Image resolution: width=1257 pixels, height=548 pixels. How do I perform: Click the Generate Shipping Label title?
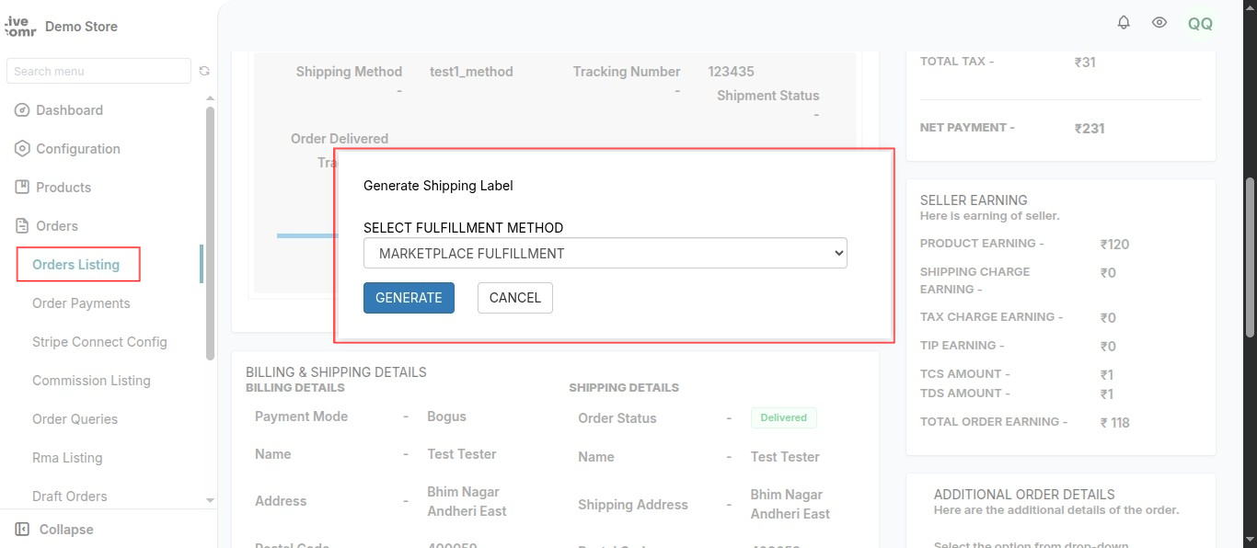pos(438,186)
